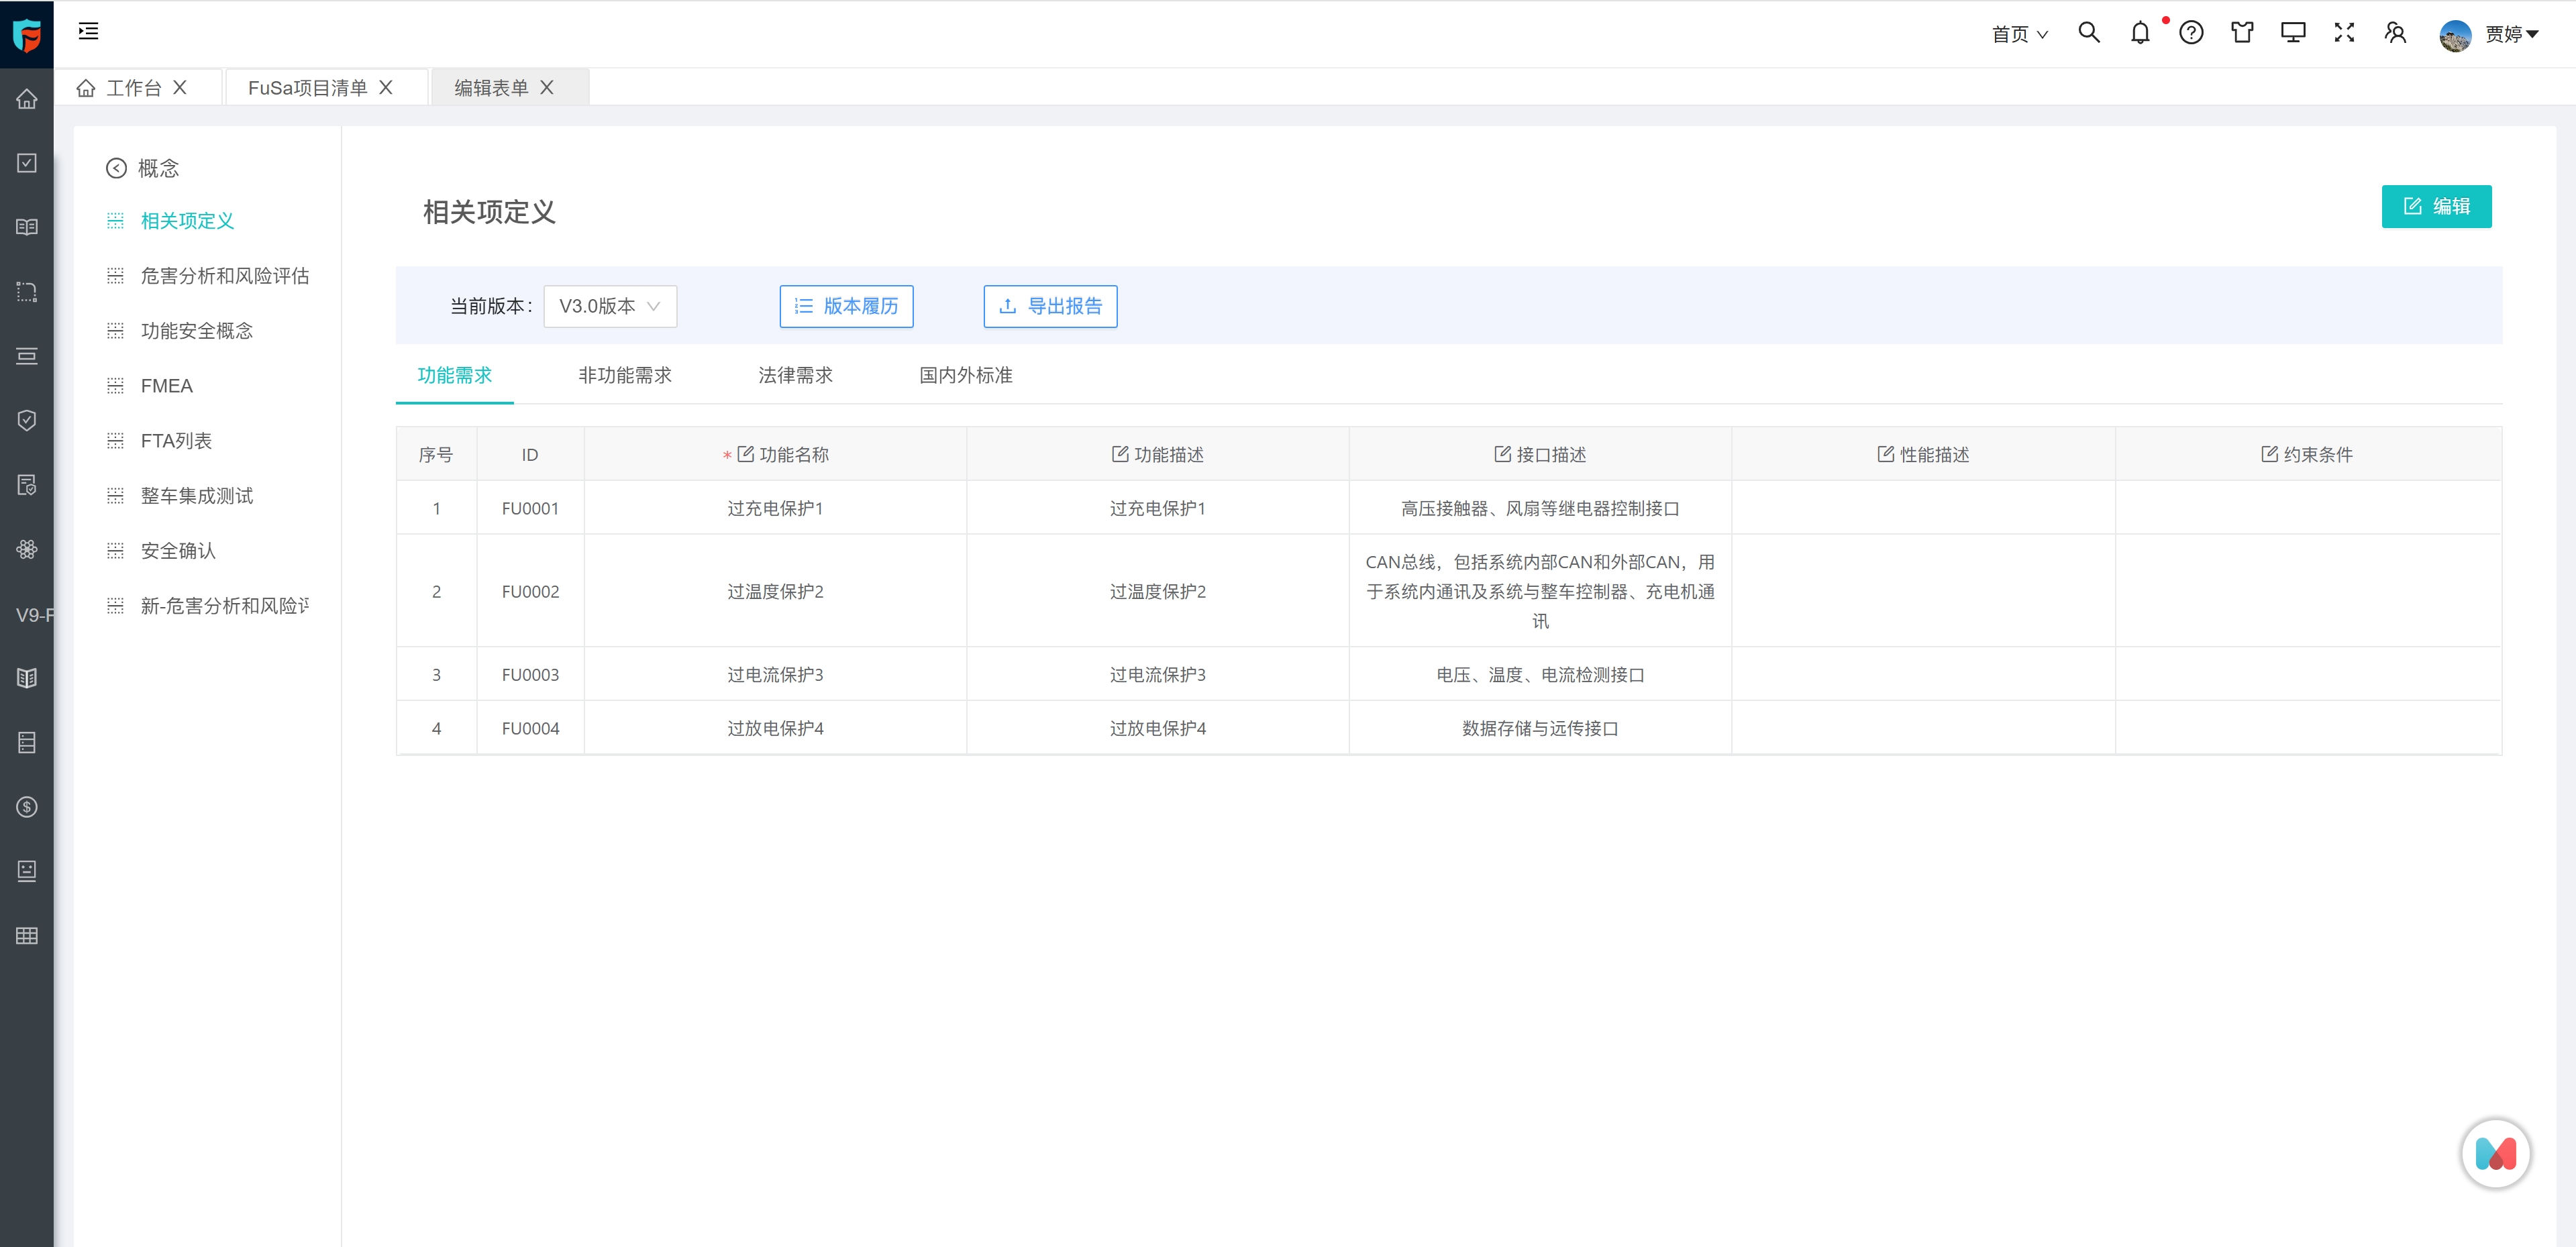Open the atom icon in left sidebar
The height and width of the screenshot is (1247, 2576).
(27, 549)
